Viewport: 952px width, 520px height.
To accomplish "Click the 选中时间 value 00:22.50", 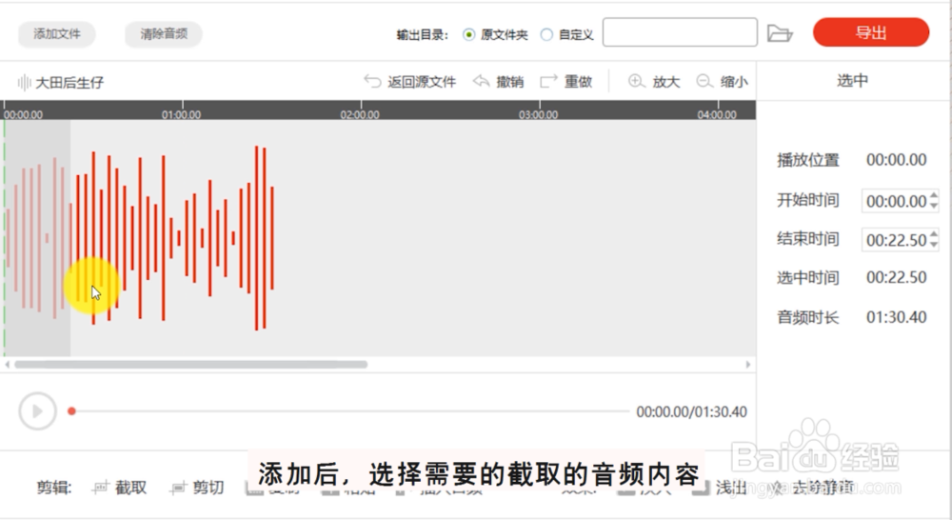I will pos(896,277).
